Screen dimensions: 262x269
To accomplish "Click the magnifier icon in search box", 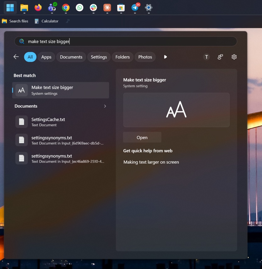I will (22, 41).
